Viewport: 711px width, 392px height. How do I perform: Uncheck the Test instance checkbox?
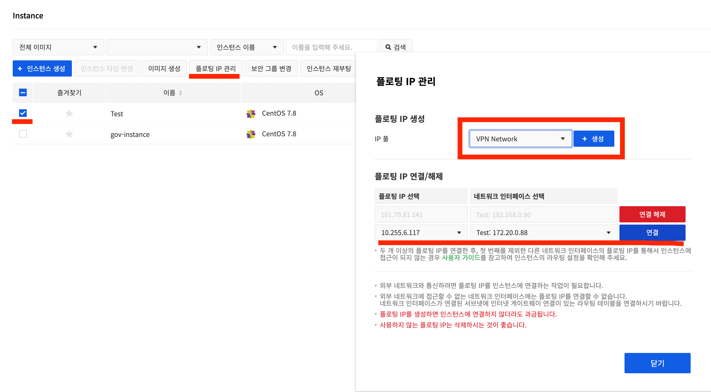23,113
